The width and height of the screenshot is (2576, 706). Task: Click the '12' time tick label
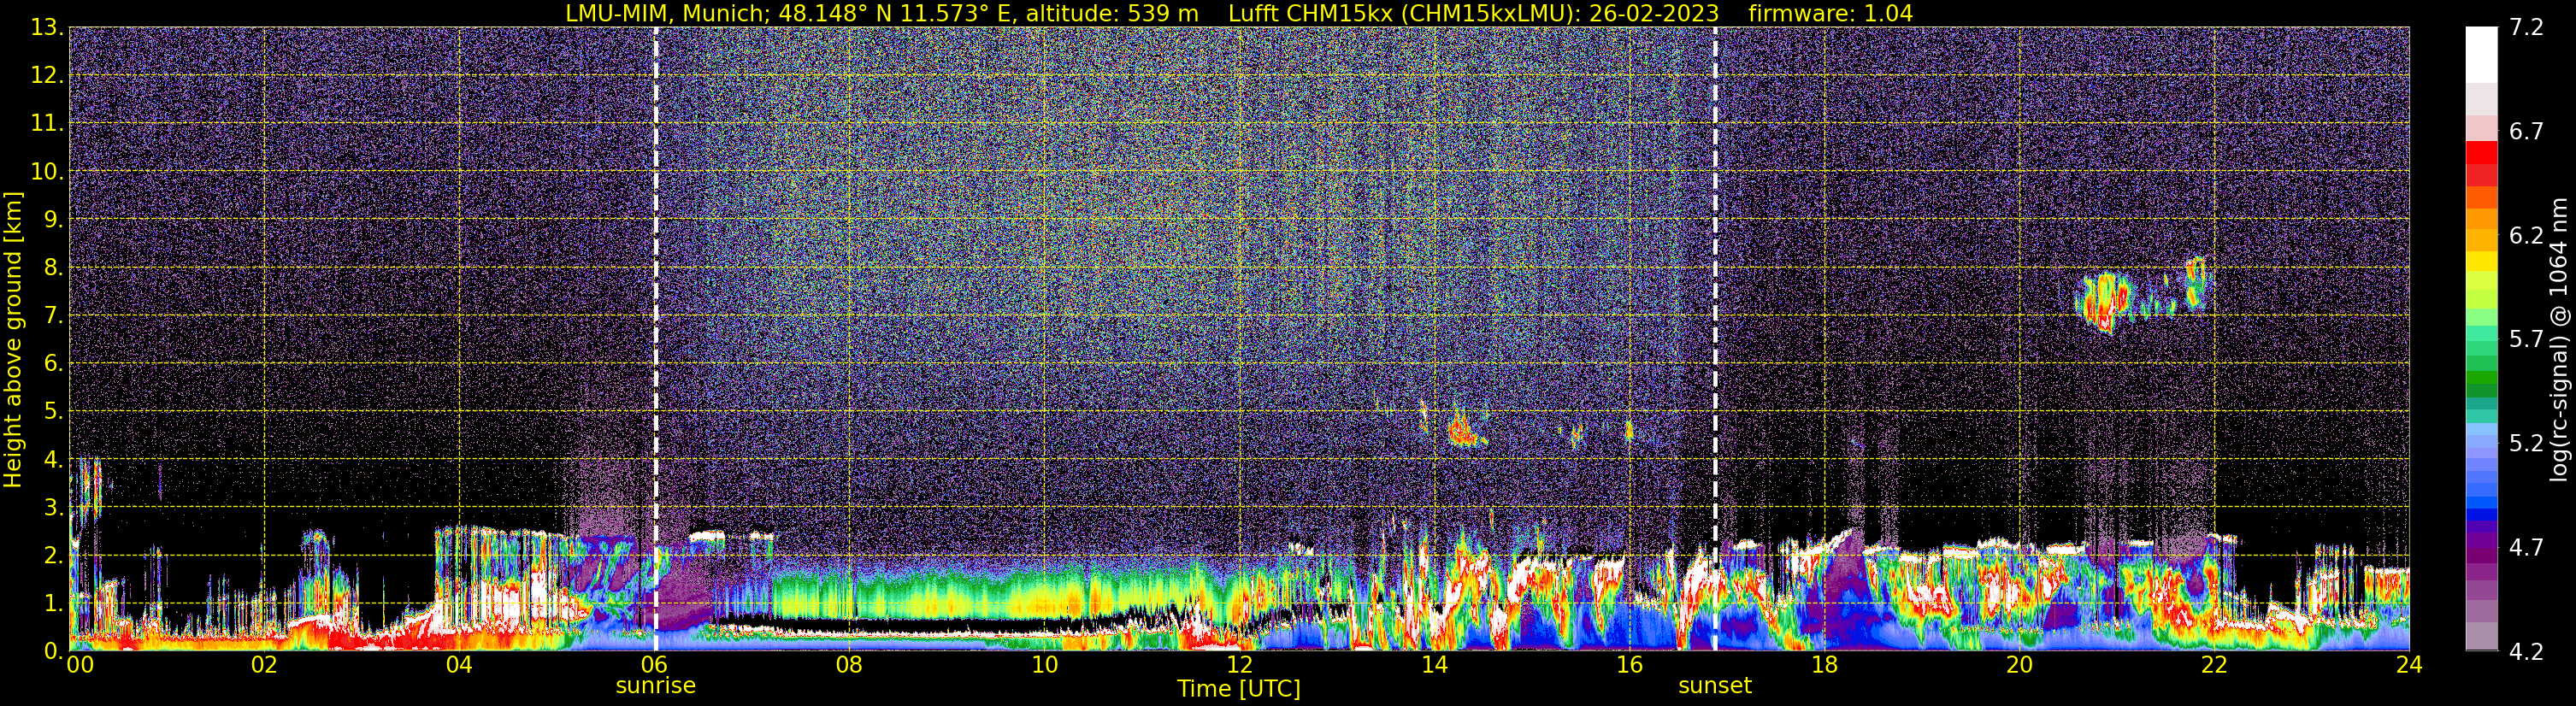[x=1239, y=665]
